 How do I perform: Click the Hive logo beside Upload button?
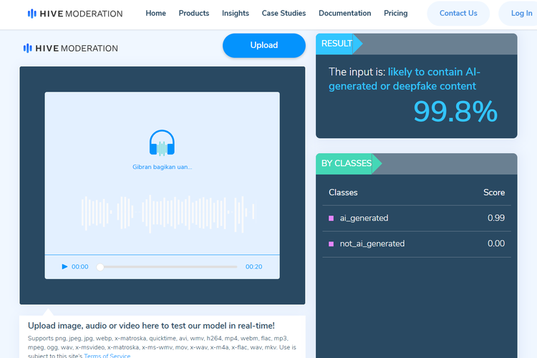point(70,49)
